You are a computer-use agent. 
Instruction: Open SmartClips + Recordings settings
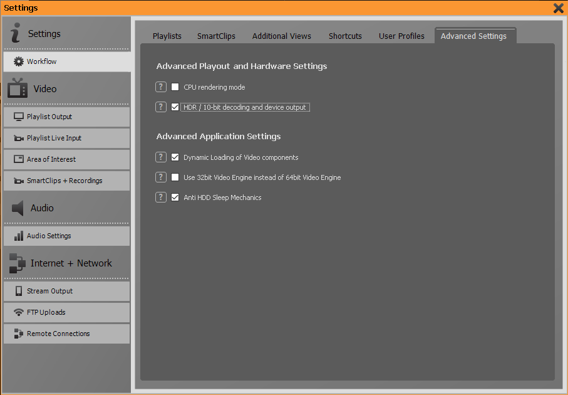point(66,181)
